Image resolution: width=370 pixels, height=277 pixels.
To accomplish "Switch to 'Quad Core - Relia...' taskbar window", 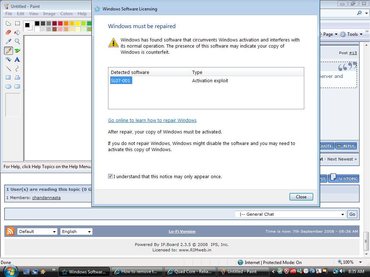I will click(190, 272).
